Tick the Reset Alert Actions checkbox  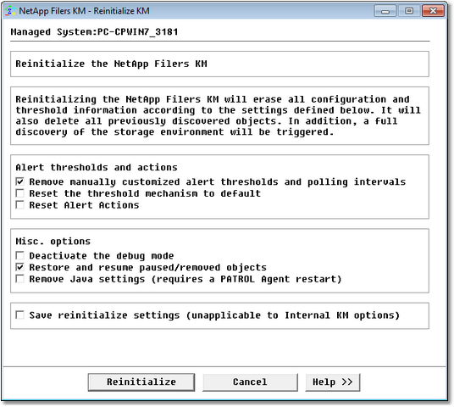pyautogui.click(x=19, y=205)
